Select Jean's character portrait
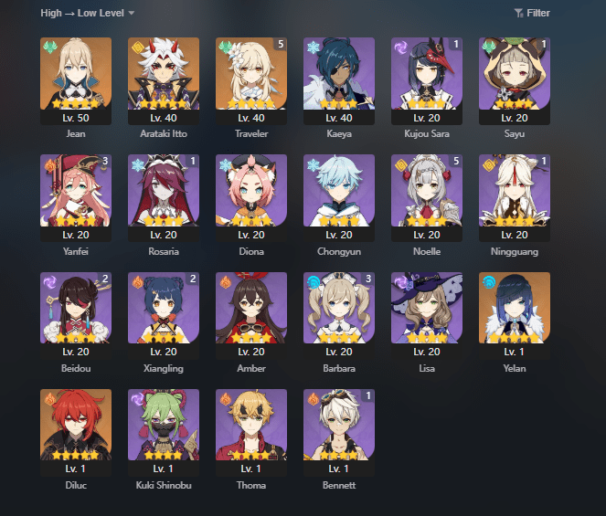This screenshot has height=516, width=606. [76, 73]
